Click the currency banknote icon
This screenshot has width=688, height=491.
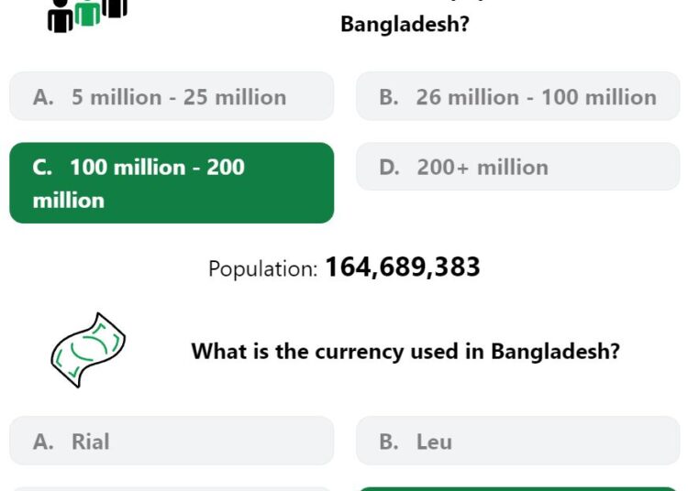[x=88, y=350]
